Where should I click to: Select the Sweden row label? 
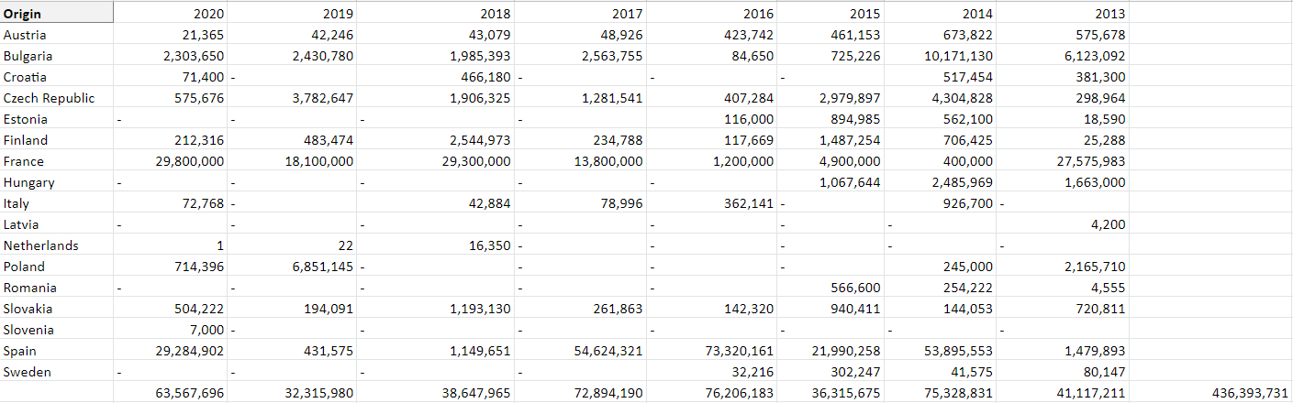click(57, 372)
